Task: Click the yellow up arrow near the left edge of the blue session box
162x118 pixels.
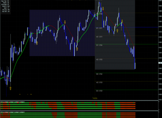Action: [37, 43]
